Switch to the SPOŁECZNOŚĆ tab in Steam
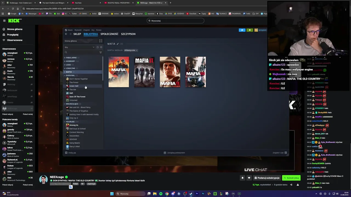 [x=109, y=34]
